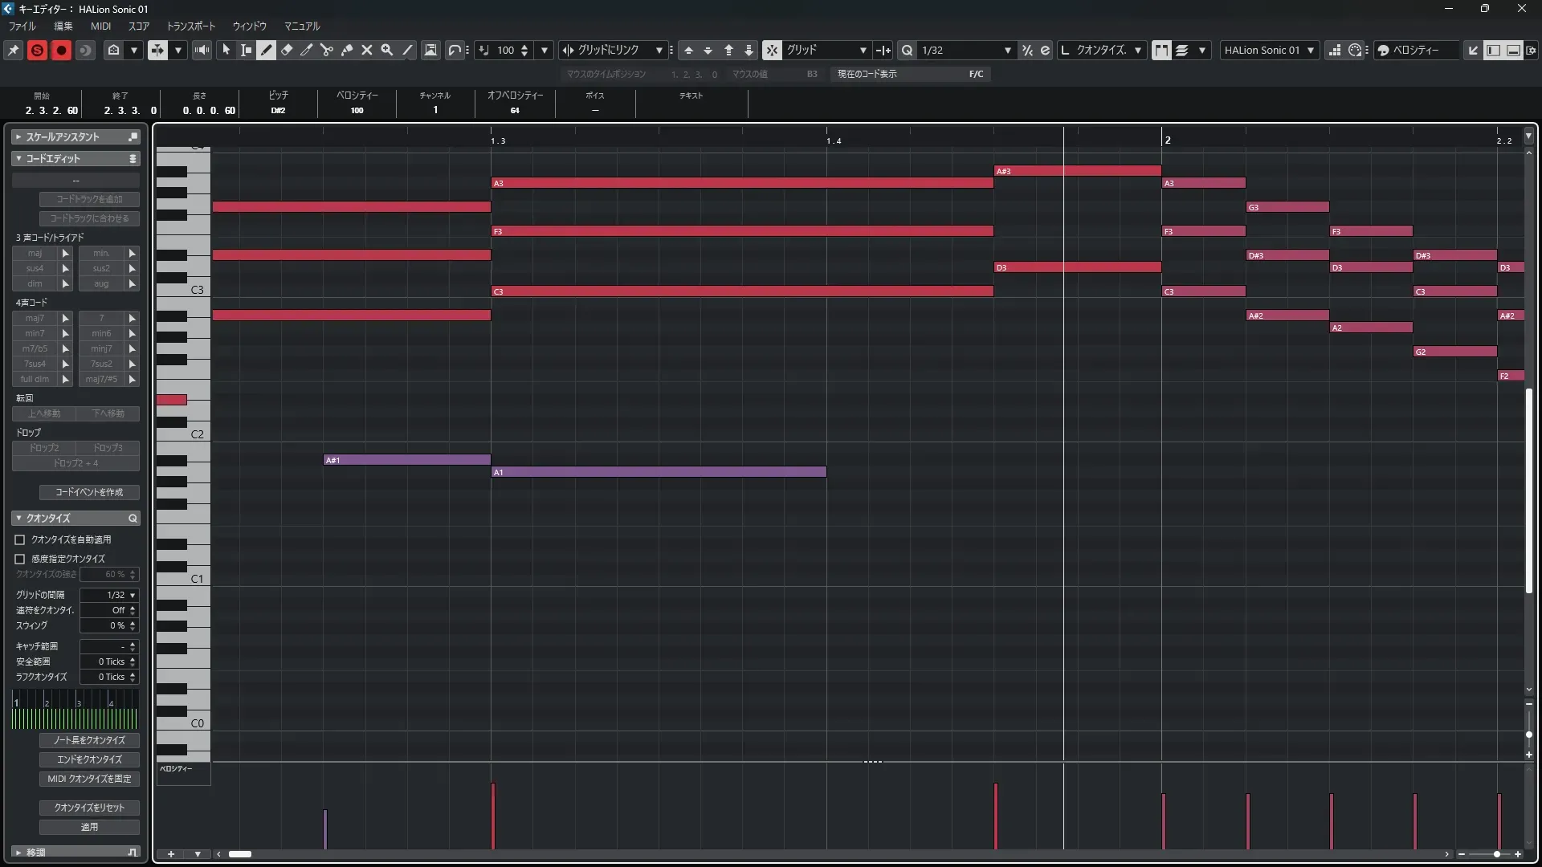
Task: Check 感度指定クオンタイズ checkbox
Action: click(x=20, y=559)
